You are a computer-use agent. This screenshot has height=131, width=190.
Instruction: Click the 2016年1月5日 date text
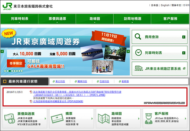pyautogui.click(x=15, y=92)
